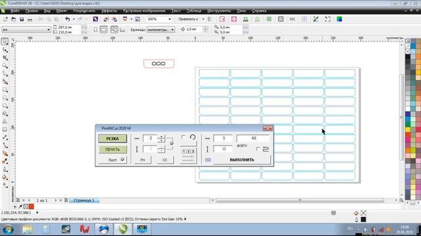Select the Table tool

[5, 130]
